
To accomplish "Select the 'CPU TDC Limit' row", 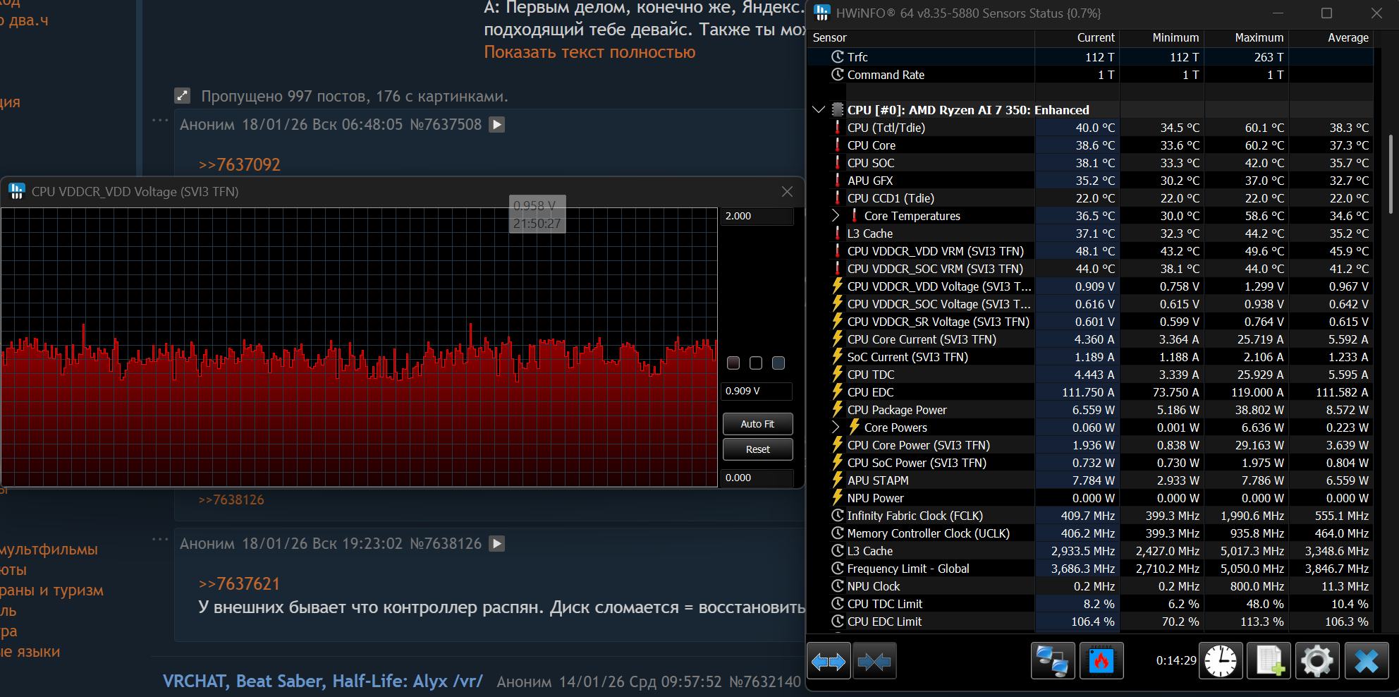I will click(x=1091, y=604).
